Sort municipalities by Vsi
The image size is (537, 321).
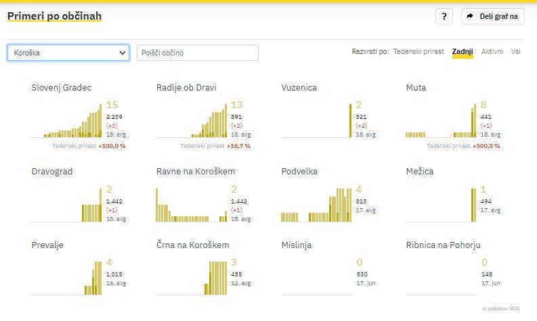(516, 51)
